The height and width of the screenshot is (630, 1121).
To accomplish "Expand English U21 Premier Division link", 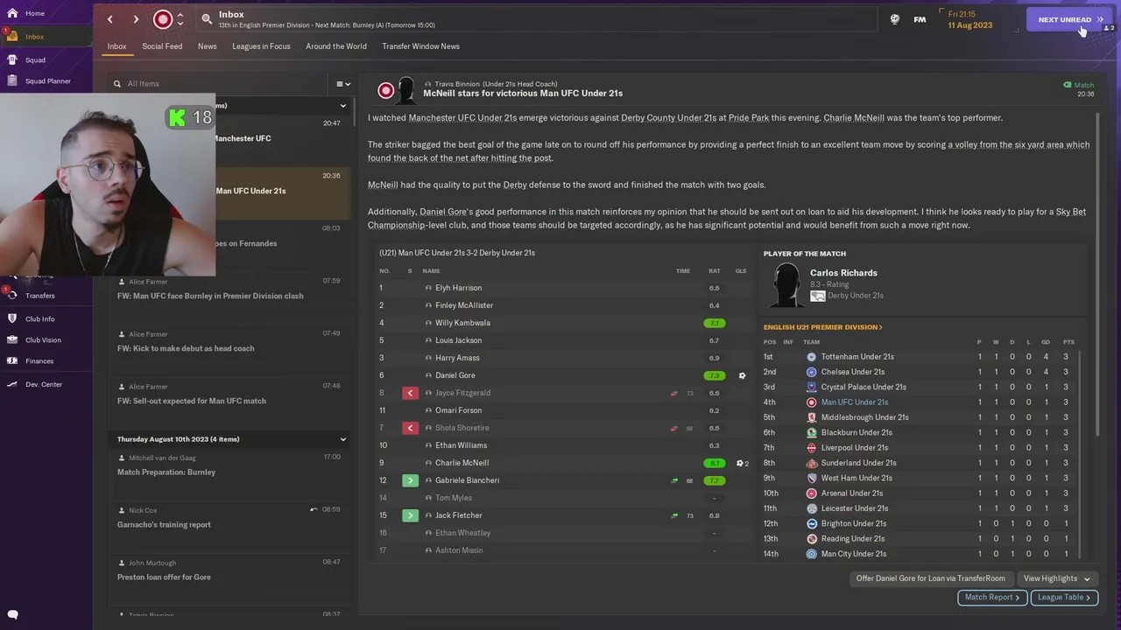I will tap(823, 327).
